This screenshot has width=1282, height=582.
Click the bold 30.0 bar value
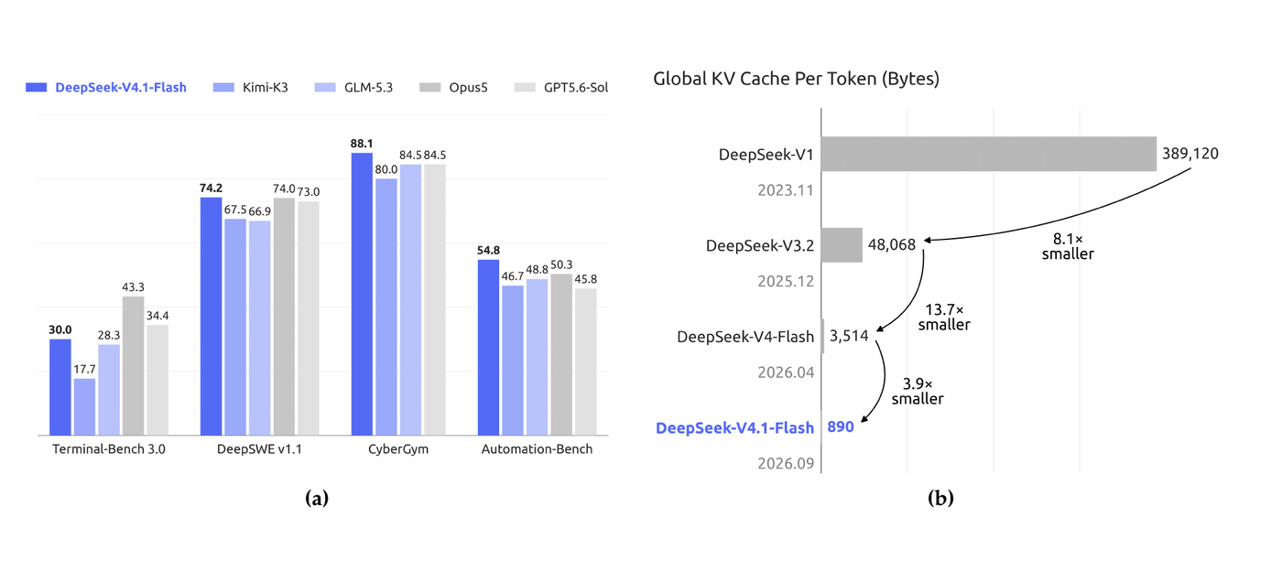60,330
